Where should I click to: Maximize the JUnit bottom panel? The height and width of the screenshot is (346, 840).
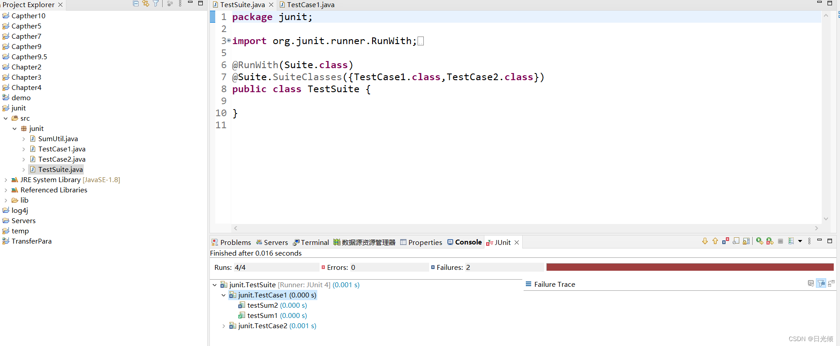[830, 240]
